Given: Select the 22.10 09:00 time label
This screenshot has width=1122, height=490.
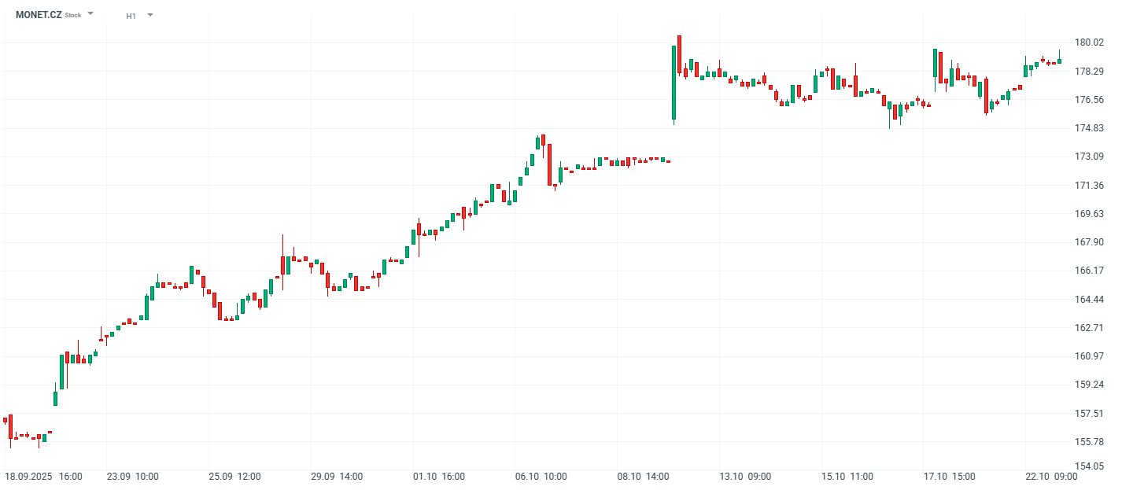Looking at the screenshot, I should 1051,477.
